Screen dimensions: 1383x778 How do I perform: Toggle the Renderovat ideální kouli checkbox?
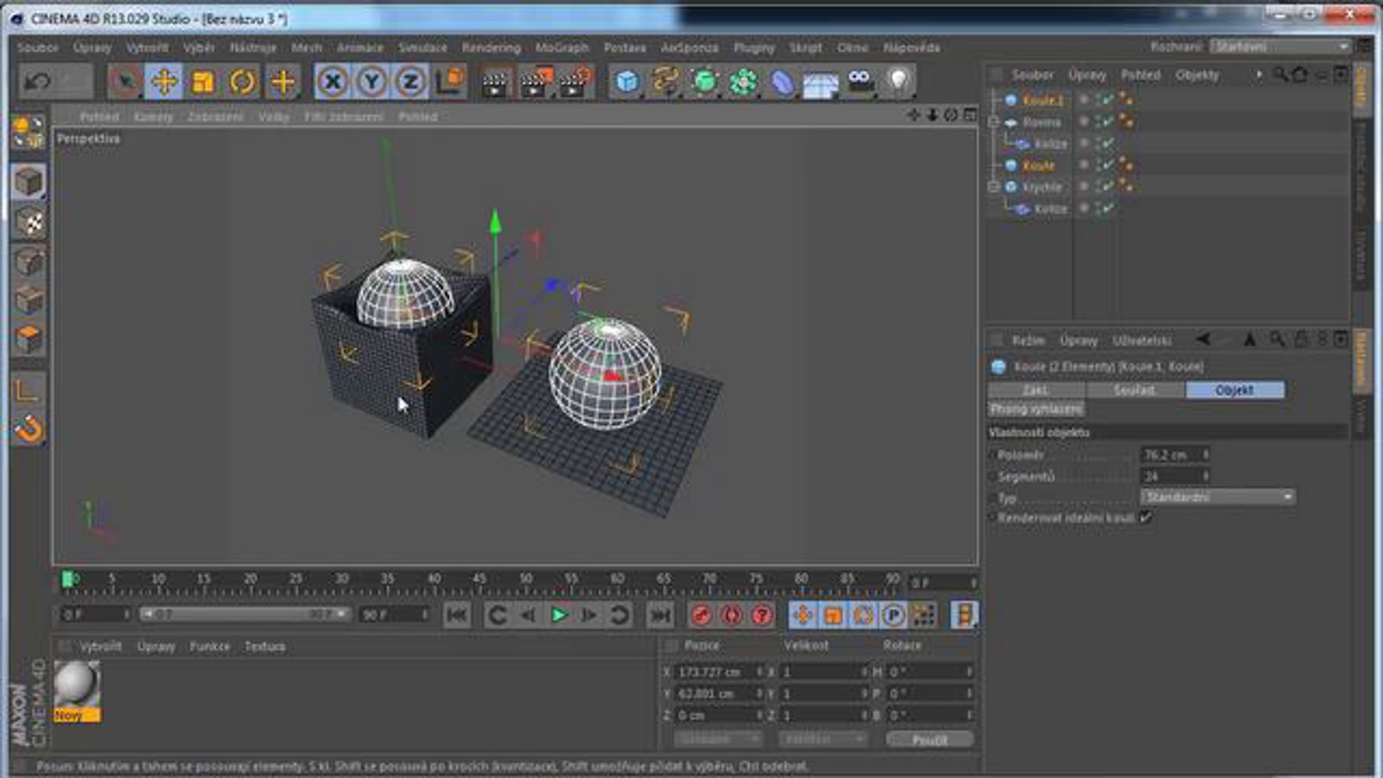1146,517
